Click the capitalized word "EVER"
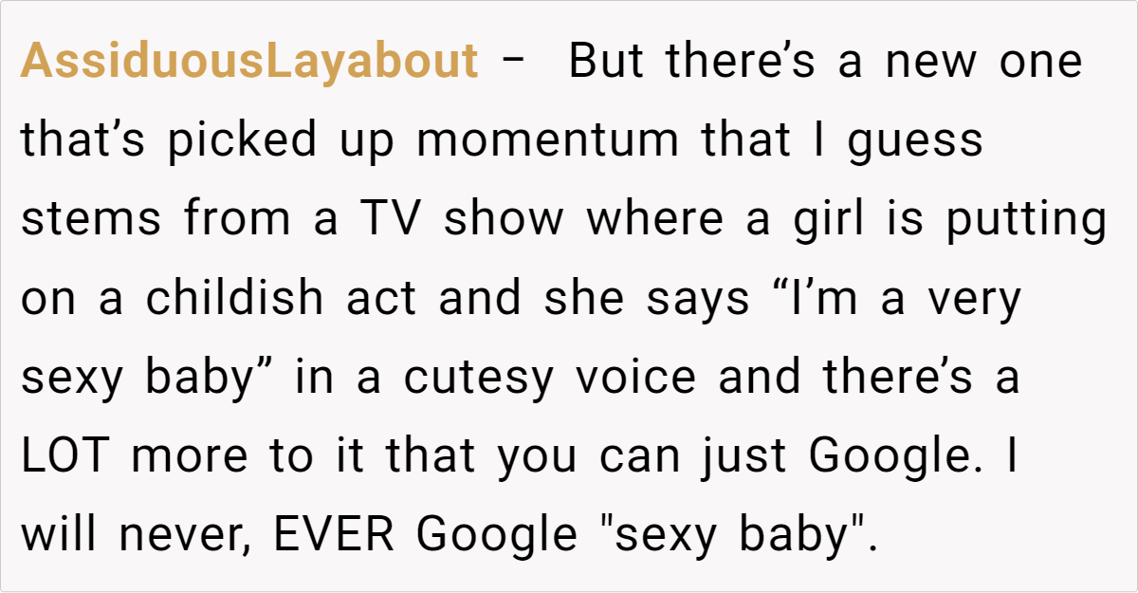 point(333,535)
